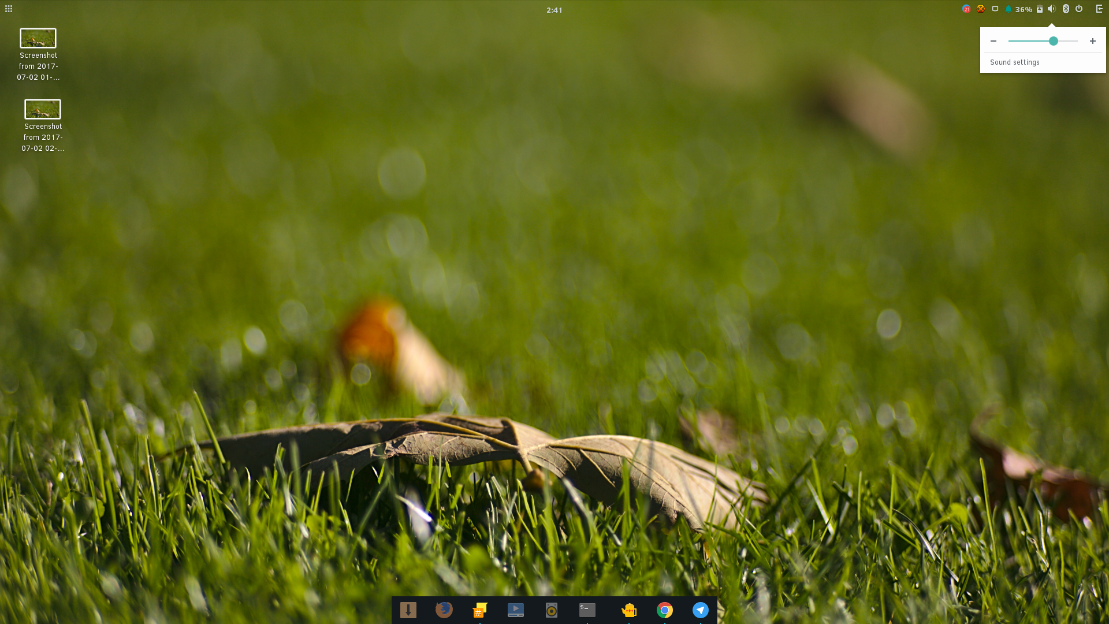Open the screen/display tray icon

pyautogui.click(x=995, y=9)
